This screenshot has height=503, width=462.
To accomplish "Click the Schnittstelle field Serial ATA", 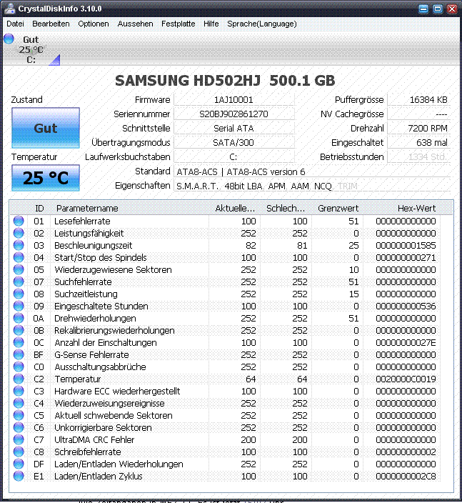I will tap(233, 129).
